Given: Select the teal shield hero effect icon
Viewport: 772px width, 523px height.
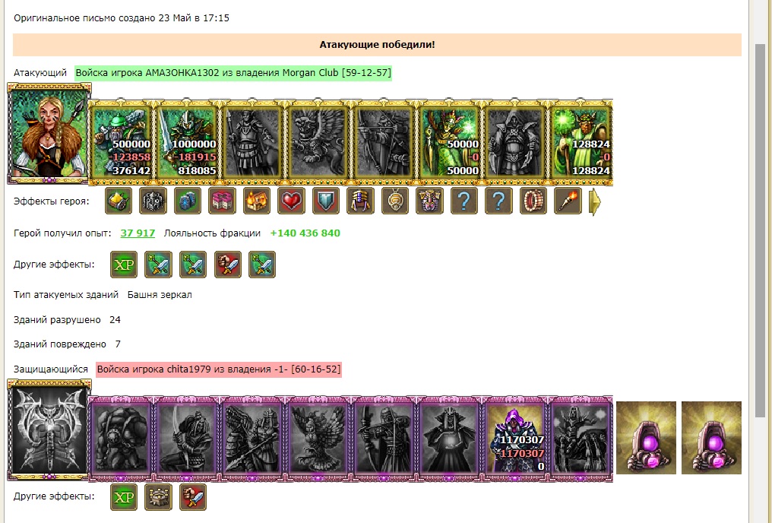Looking at the screenshot, I should click(326, 201).
